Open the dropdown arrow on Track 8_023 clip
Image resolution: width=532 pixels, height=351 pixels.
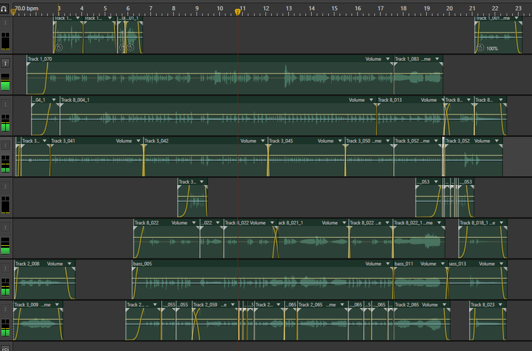[500, 305]
